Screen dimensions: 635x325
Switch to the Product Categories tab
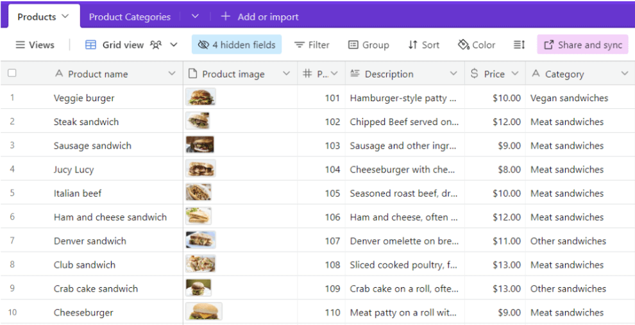coord(130,17)
